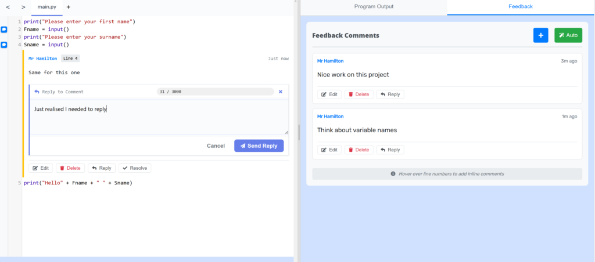Delete the 'Nice work on this project' comment
Screen dimensions: 595x262
click(x=359, y=94)
